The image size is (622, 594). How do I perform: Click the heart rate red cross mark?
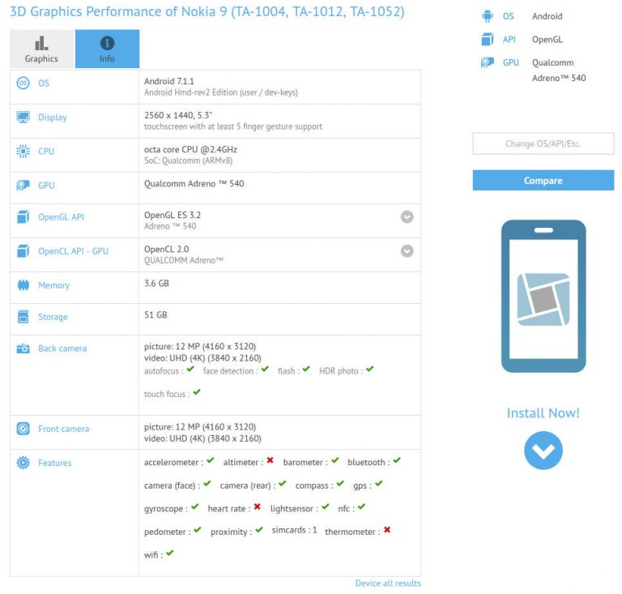(x=257, y=506)
